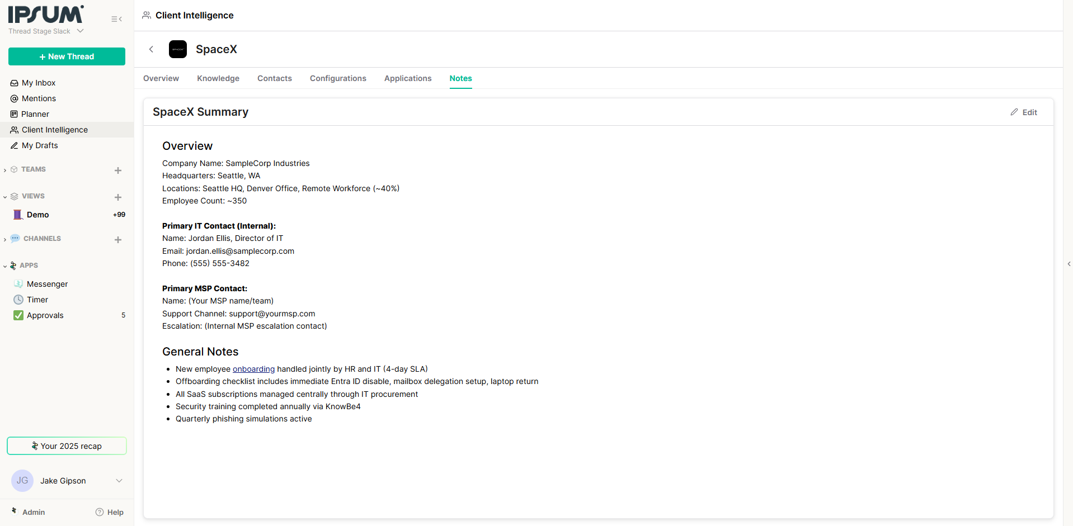Click the Admin settings icon
Screen dimensions: 1073x526
point(15,511)
